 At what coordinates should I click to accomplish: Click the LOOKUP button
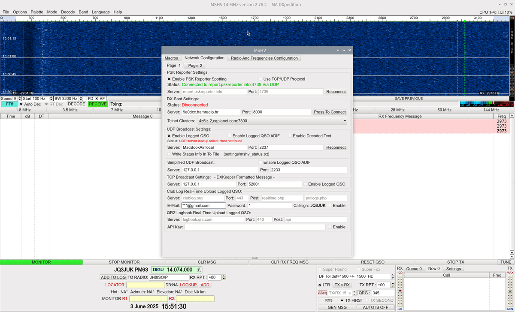[188, 285]
